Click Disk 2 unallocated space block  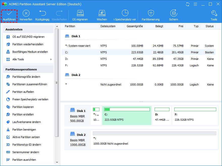154,139
